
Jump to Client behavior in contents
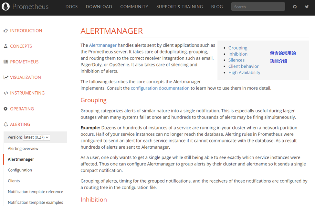point(244,66)
